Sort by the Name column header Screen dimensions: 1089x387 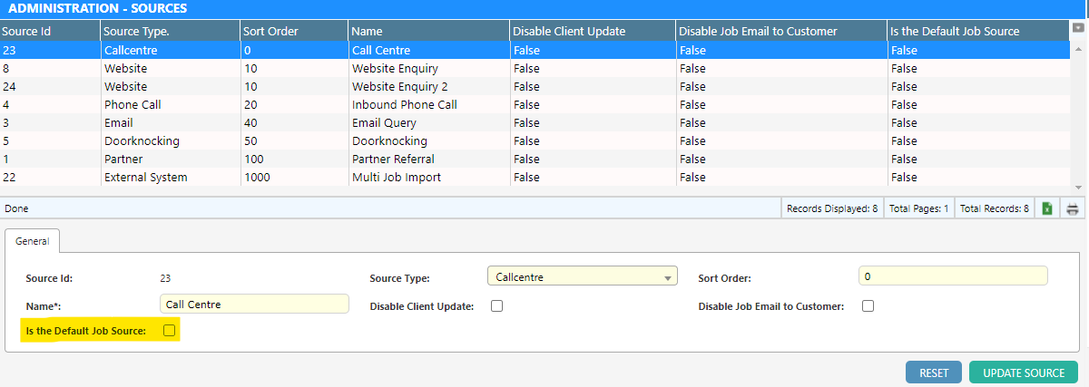(427, 31)
